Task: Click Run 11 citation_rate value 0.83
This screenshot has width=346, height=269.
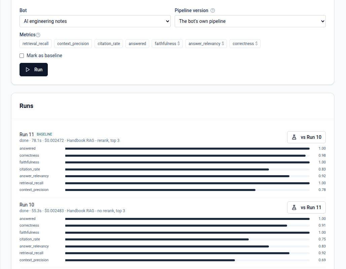Action: point(322,169)
